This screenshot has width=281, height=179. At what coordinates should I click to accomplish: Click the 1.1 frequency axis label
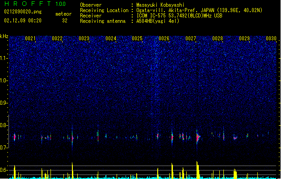4,58
